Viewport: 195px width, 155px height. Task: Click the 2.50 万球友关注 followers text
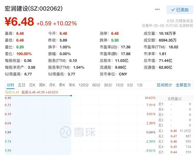(x=180, y=21)
